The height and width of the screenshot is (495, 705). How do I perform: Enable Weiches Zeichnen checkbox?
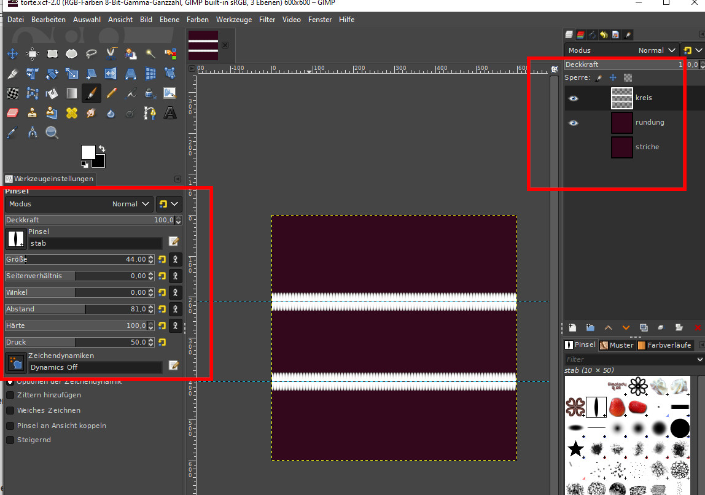coord(10,410)
